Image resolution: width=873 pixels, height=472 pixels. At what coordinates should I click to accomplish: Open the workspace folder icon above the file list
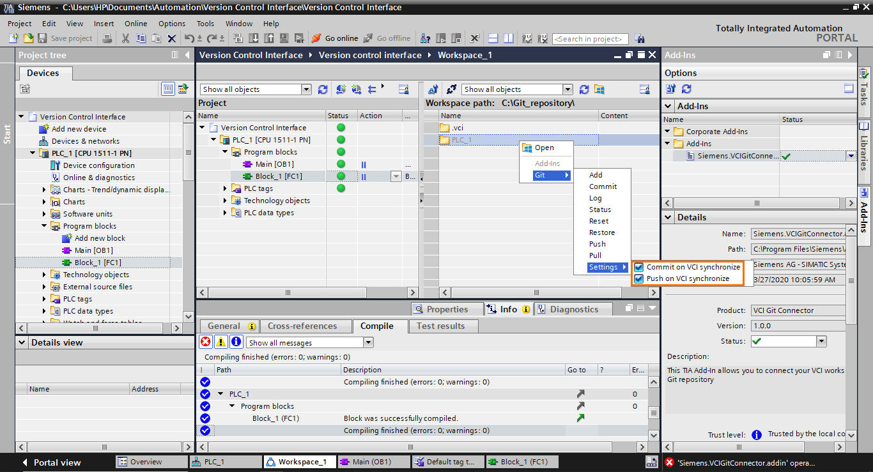coord(598,89)
